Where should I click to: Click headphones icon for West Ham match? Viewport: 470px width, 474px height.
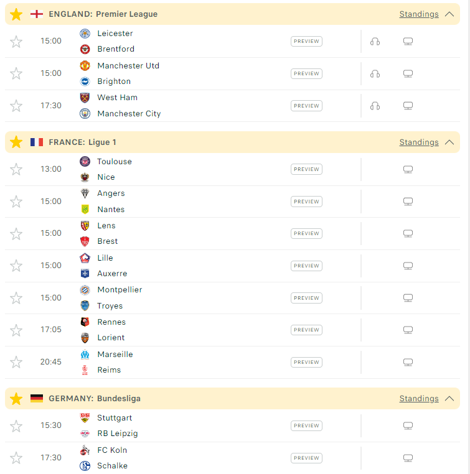coord(375,106)
